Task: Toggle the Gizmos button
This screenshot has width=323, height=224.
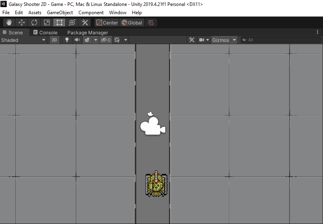Action: (221, 40)
